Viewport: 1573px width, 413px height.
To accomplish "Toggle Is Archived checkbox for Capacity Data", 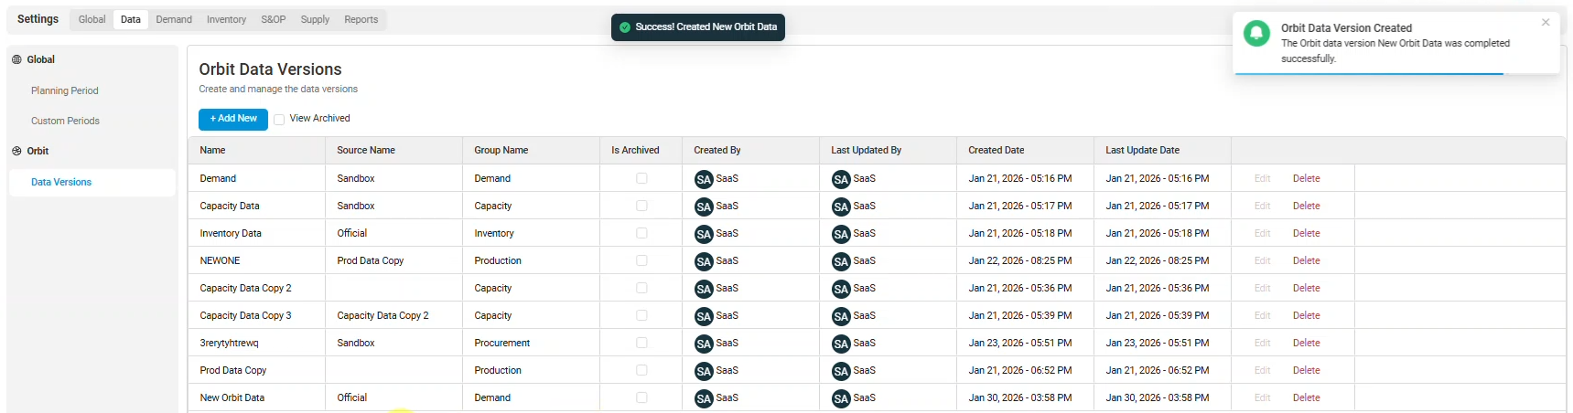I will click(641, 206).
